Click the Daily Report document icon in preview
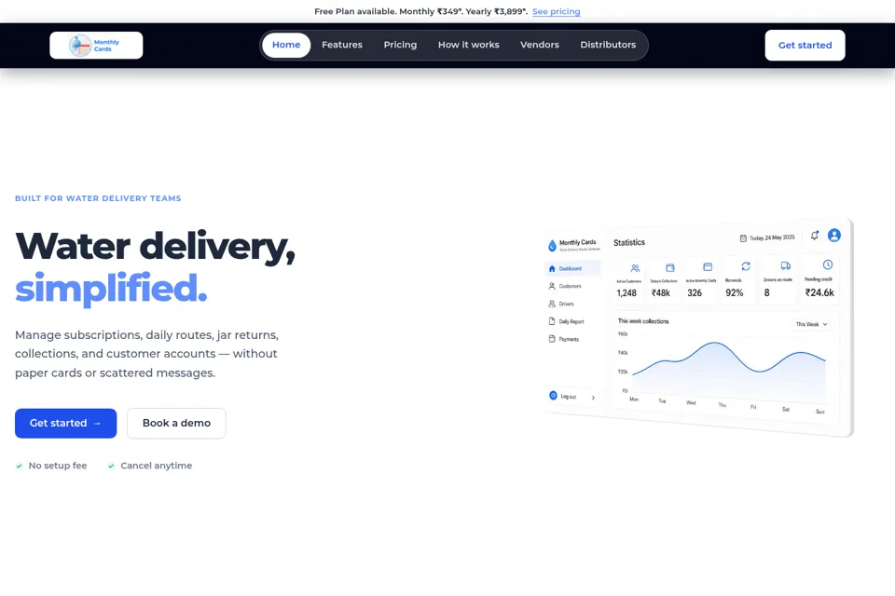The height and width of the screenshot is (596, 895). tap(552, 321)
